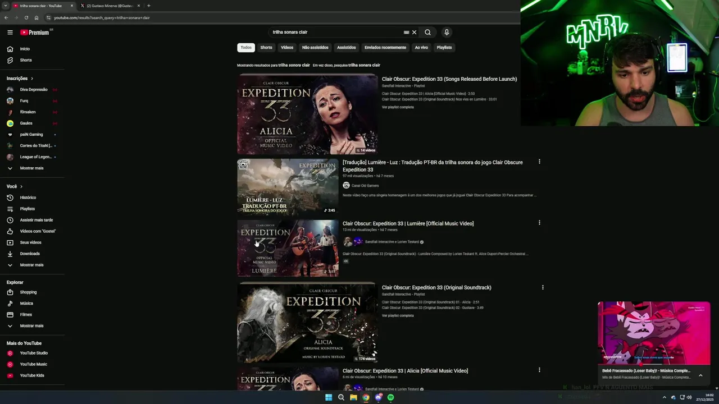
Task: Open the on-screen keyboard icon in search box
Action: pyautogui.click(x=406, y=33)
